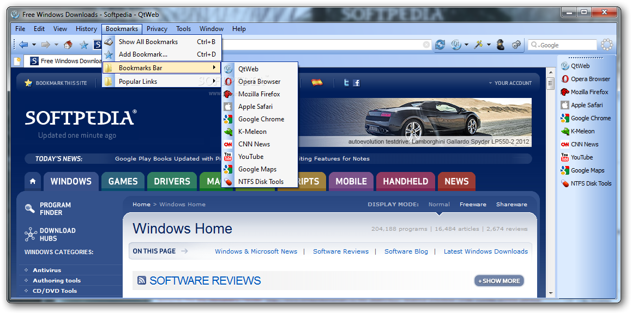Open Mozilla Firefox from the sidebar

585,91
